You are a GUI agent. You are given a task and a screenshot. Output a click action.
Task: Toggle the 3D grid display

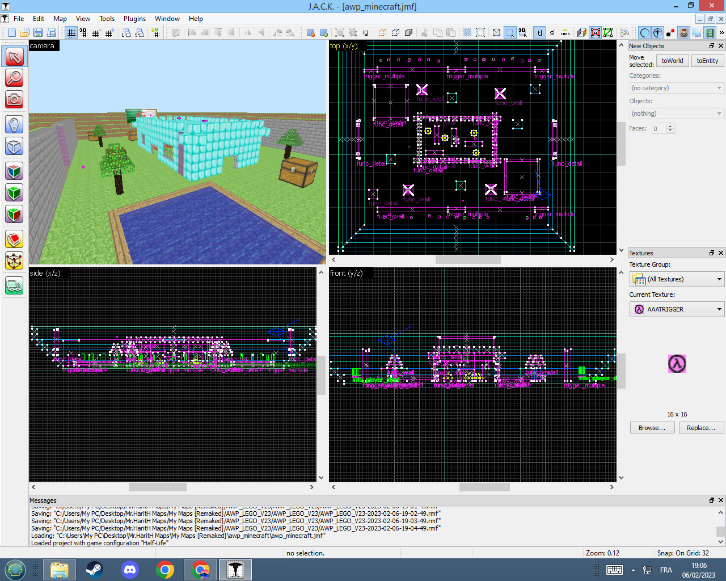pos(83,33)
